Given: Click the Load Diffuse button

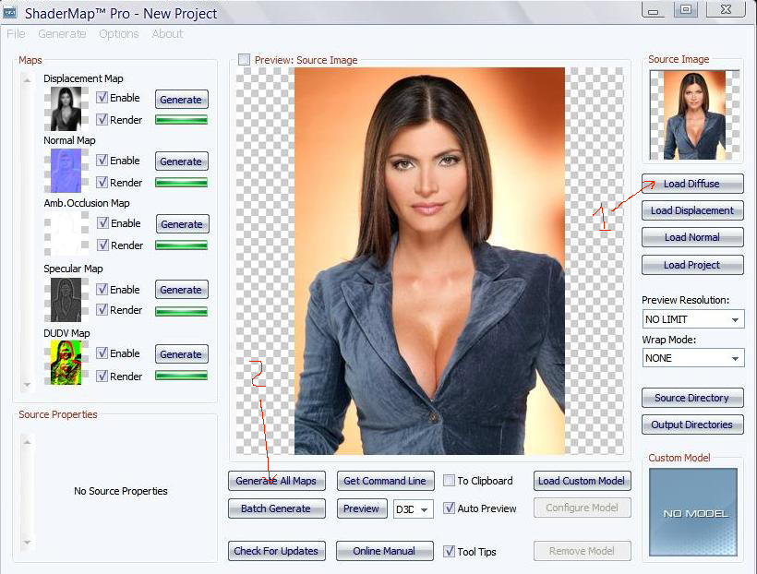Looking at the screenshot, I should coord(692,184).
